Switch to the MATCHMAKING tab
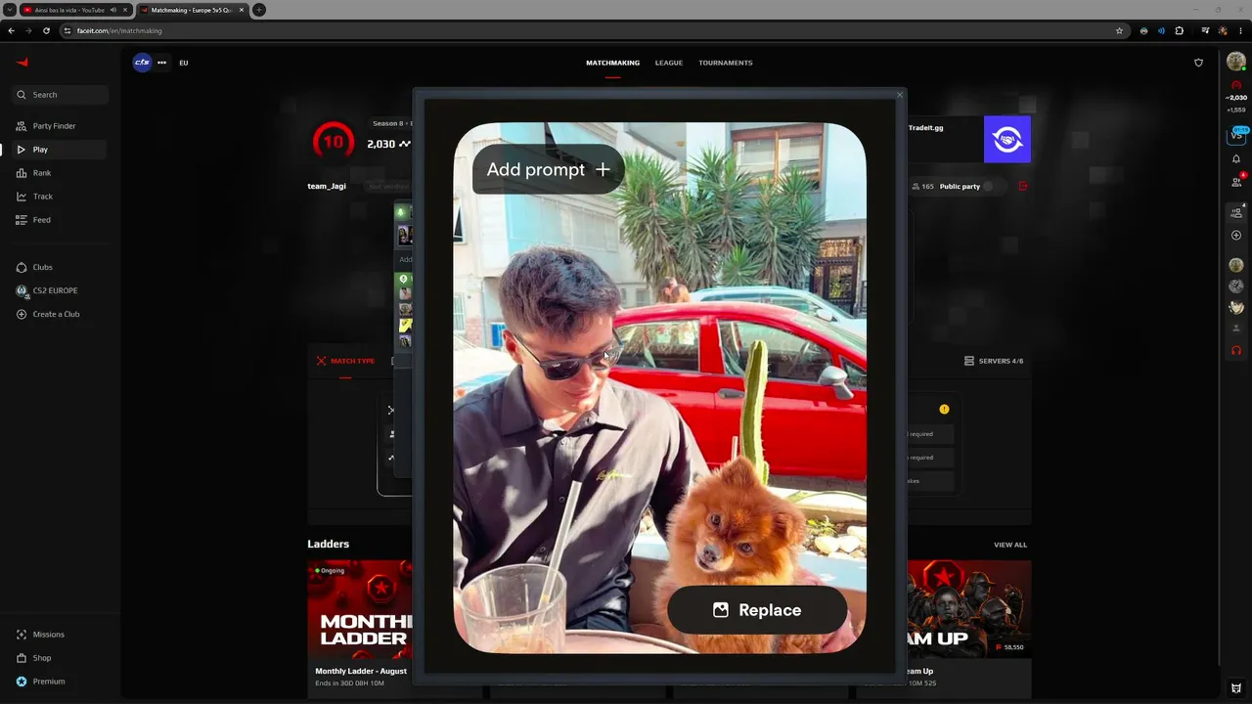Screen dimensions: 1252x704 [x=612, y=63]
